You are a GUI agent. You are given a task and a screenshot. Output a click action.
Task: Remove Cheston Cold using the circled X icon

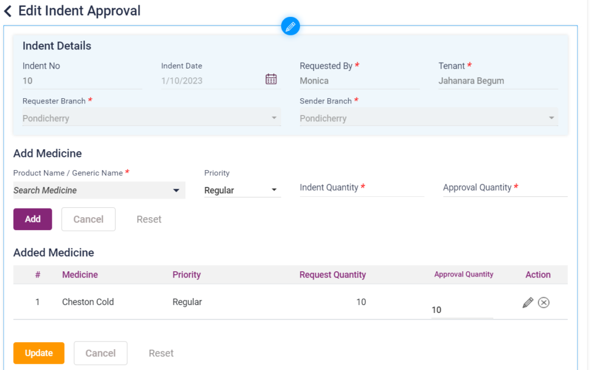click(x=543, y=303)
